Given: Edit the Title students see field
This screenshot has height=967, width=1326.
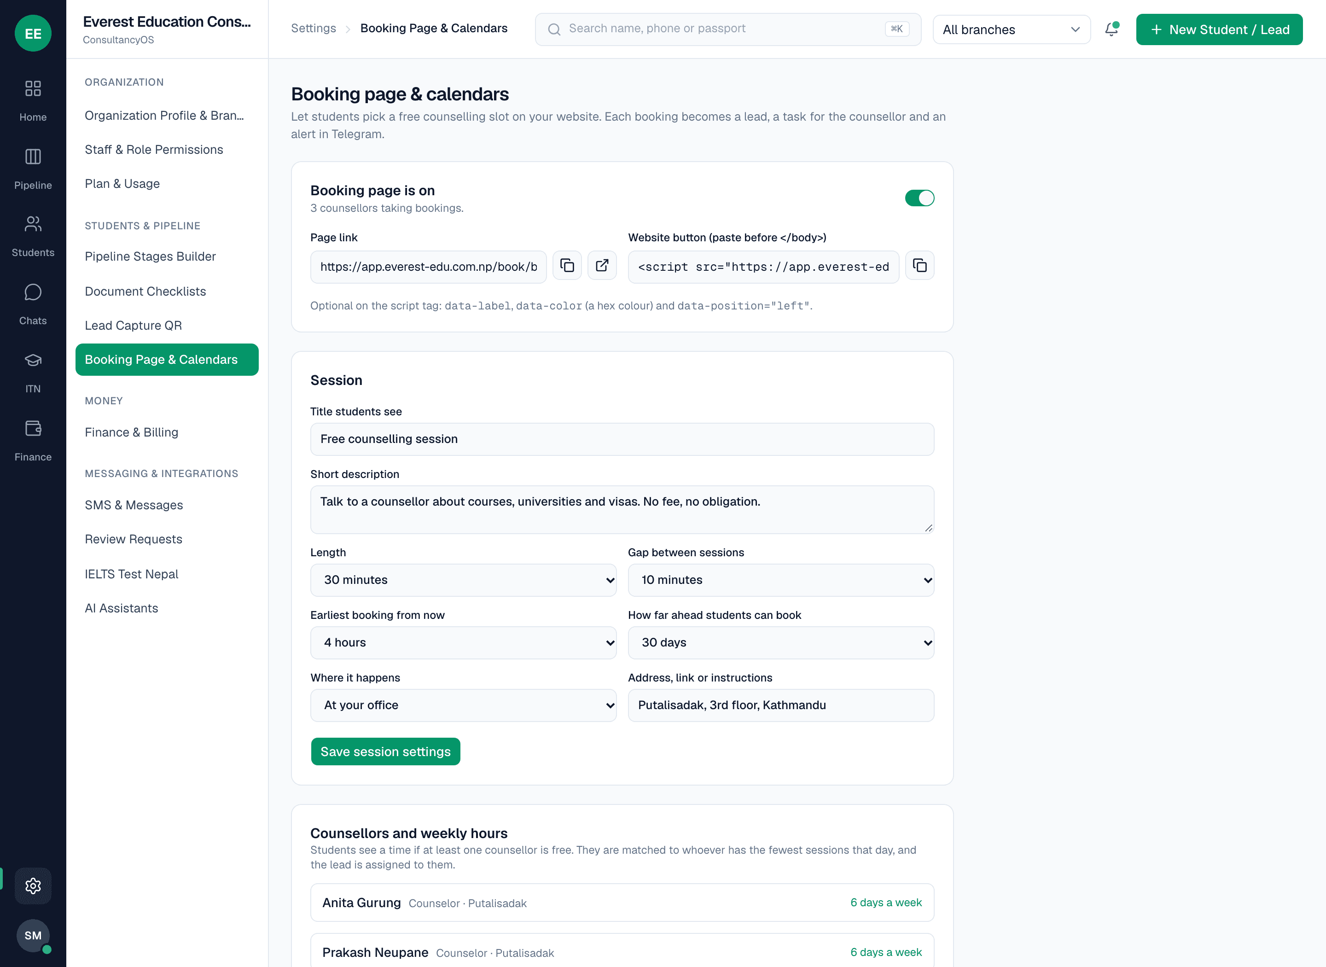Looking at the screenshot, I should coord(622,439).
